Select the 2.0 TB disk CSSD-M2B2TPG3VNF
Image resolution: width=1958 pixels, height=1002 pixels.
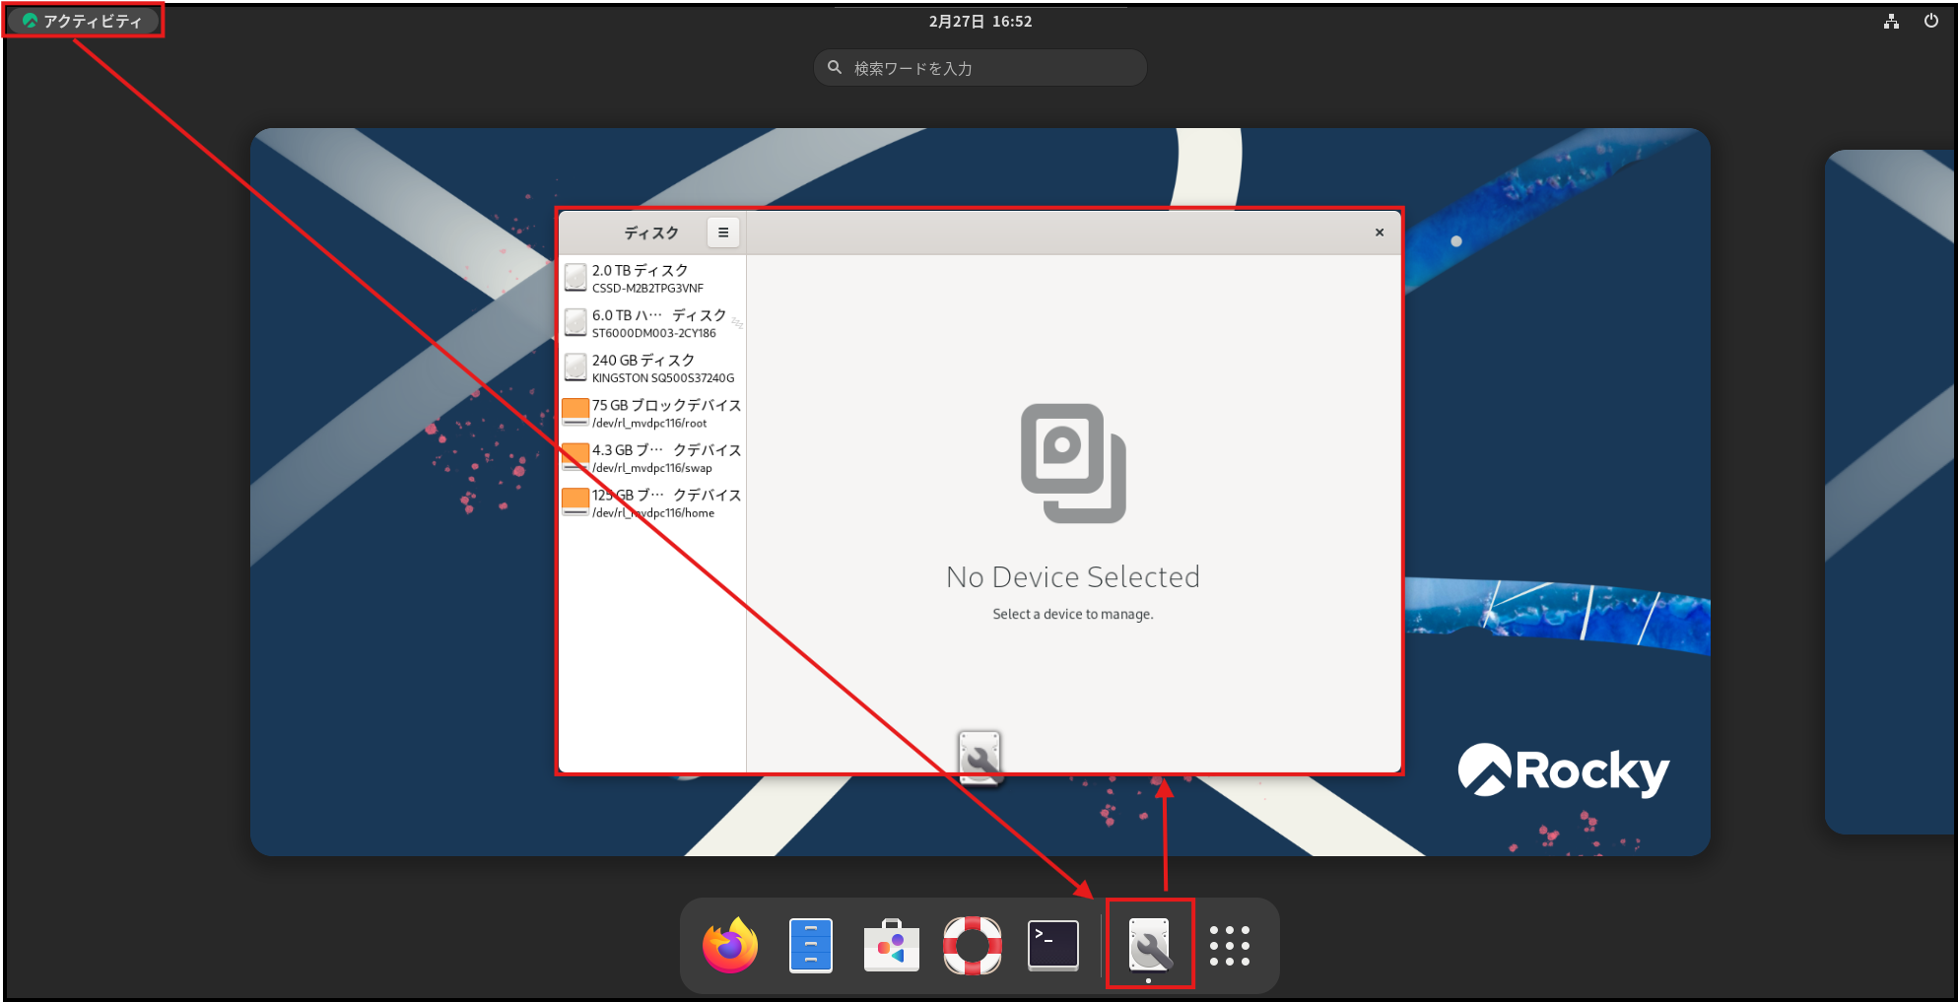[x=652, y=279]
